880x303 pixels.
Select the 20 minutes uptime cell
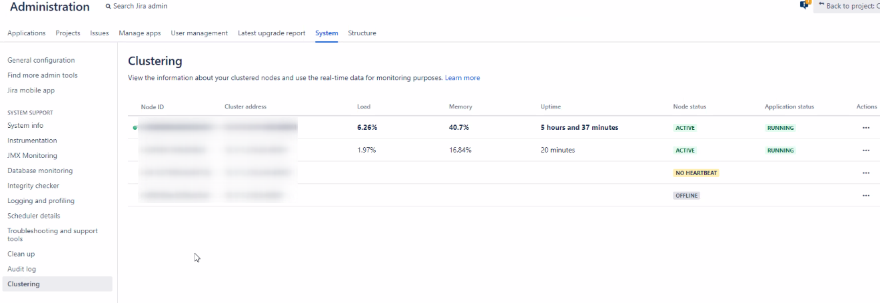[558, 151]
